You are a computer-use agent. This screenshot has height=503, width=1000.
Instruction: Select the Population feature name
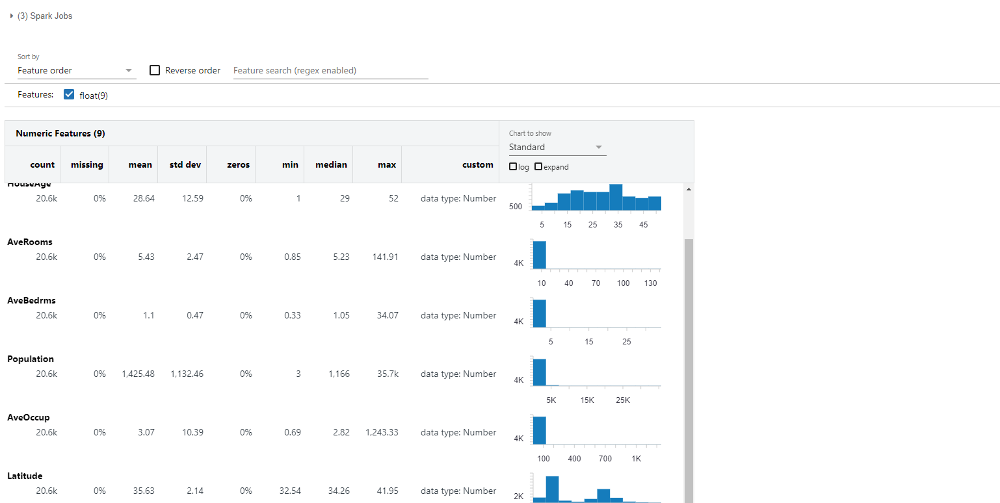[31, 359]
